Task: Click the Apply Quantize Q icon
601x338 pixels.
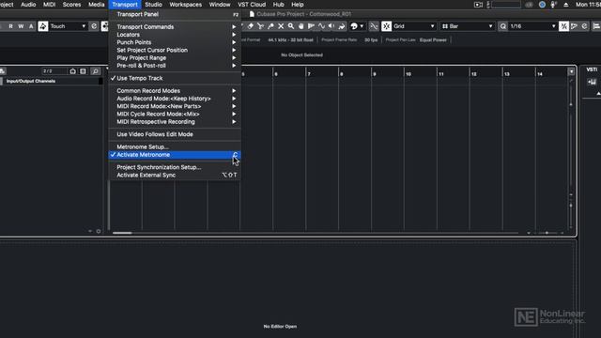Action: [x=503, y=26]
